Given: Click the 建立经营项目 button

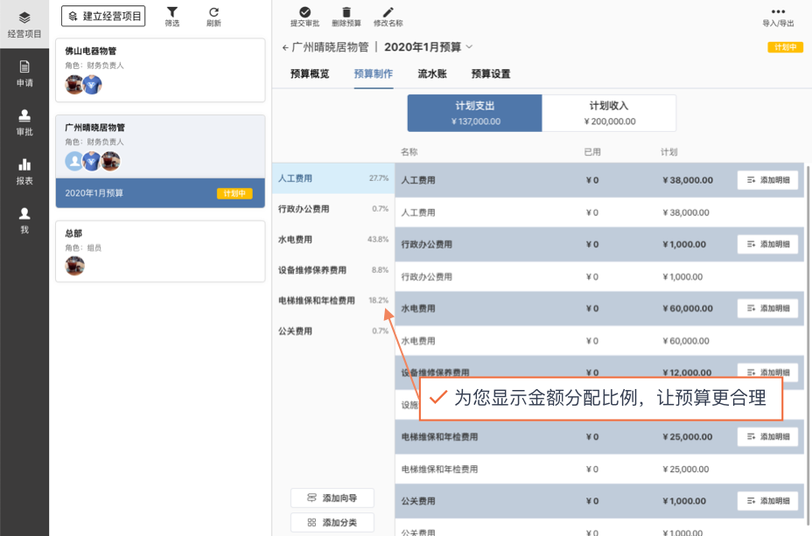Looking at the screenshot, I should [105, 16].
